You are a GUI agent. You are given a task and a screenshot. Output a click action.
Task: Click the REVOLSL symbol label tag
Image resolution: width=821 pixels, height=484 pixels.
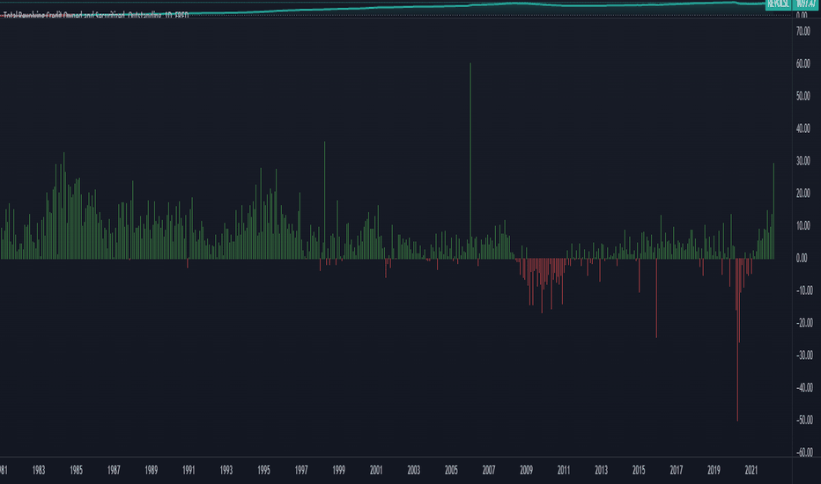778,4
